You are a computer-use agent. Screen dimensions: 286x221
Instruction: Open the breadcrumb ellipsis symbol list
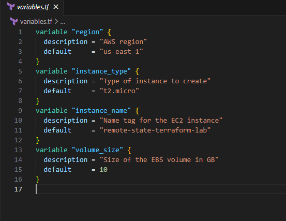(x=63, y=22)
